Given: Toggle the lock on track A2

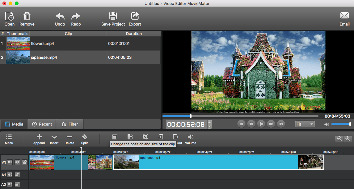Looking at the screenshot, I should tap(17, 184).
